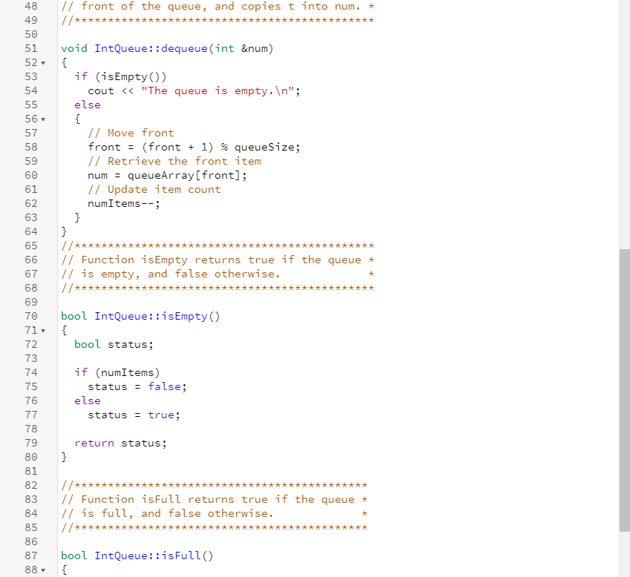Click line number 48 in the gutter
This screenshot has width=630, height=577.
30,6
